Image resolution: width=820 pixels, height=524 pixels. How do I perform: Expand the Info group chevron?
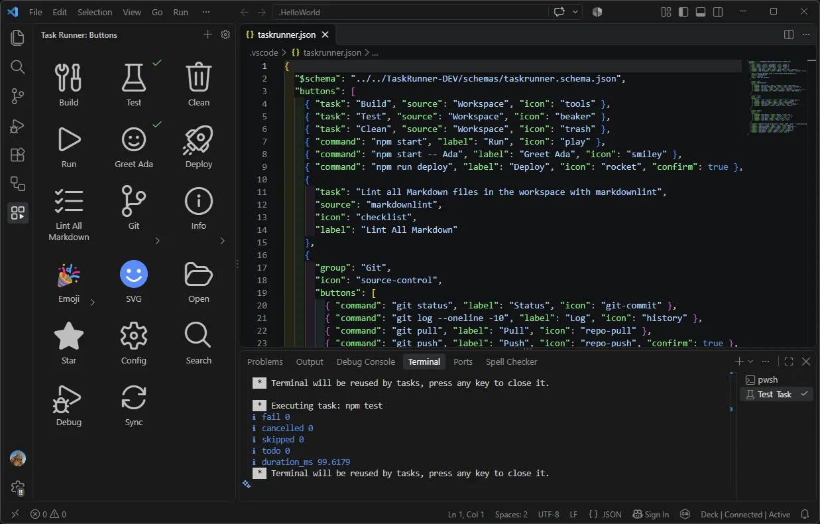pos(222,241)
